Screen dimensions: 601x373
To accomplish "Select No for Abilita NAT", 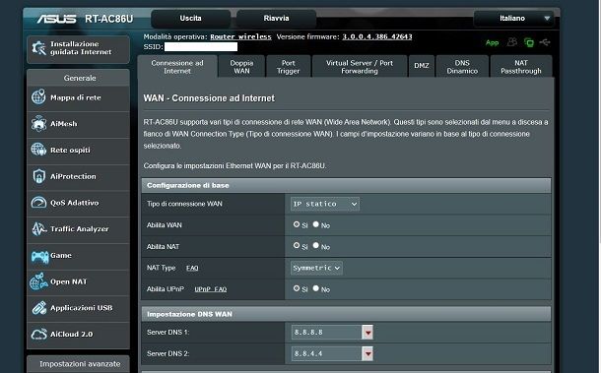I will coord(316,245).
